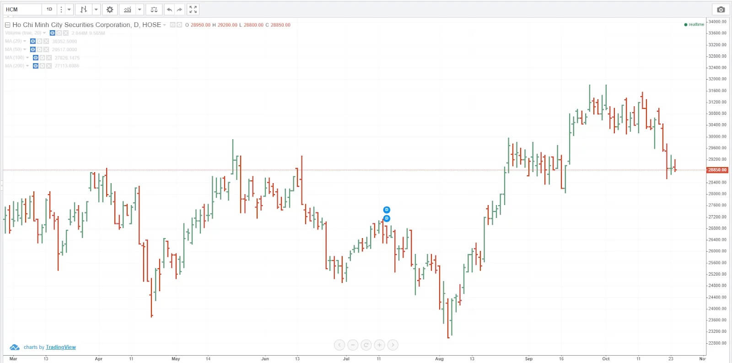
Task: Remove the MA (20) indicator
Action: click(x=46, y=41)
